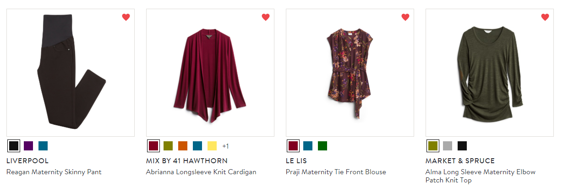Unfavorite the Reagan Maternity Skinny Pant heart
The width and height of the screenshot is (563, 187).
(126, 17)
